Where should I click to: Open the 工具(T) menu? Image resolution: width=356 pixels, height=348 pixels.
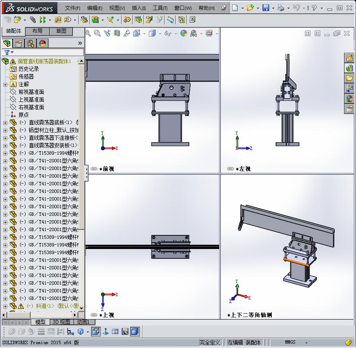click(x=160, y=8)
